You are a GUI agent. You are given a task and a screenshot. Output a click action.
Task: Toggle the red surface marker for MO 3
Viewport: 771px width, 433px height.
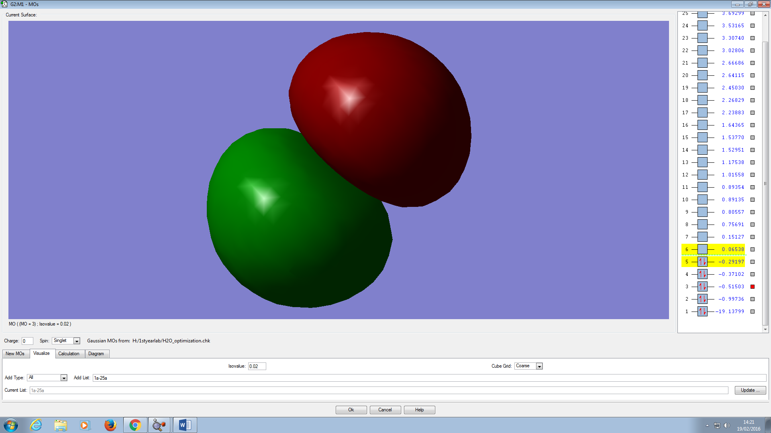[x=753, y=287]
